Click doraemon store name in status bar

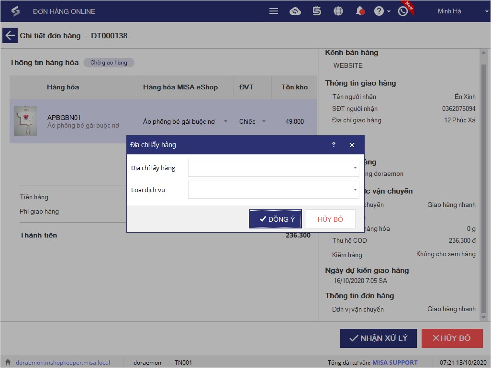147,362
